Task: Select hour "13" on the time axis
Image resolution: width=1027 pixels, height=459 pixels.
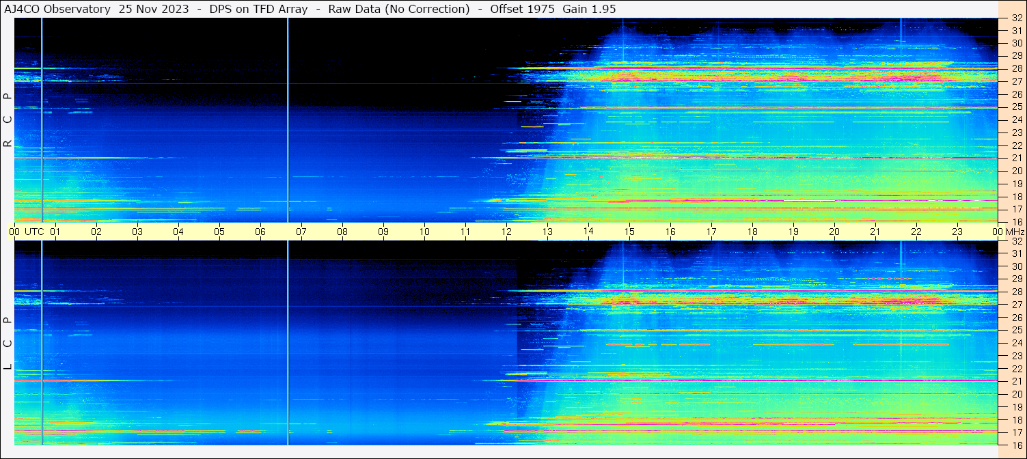Action: click(547, 232)
